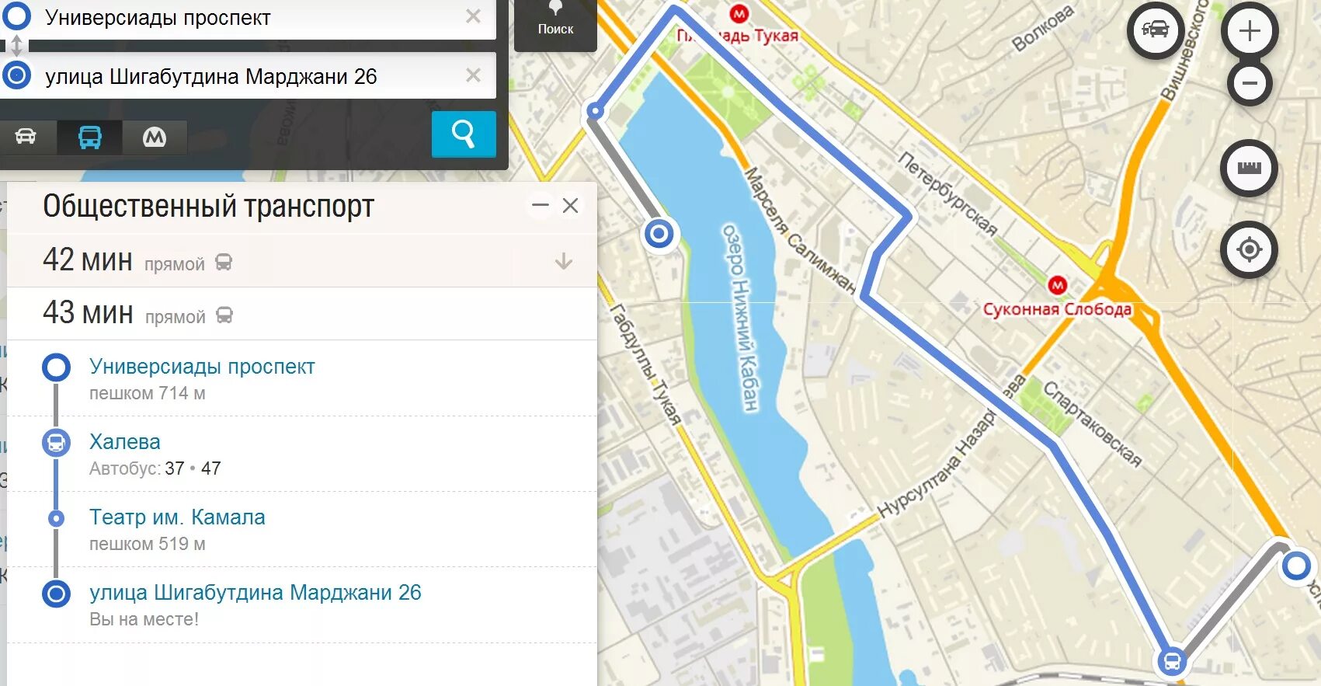Click the Театр им. Камала dot on map route
The image size is (1321, 686).
point(595,111)
